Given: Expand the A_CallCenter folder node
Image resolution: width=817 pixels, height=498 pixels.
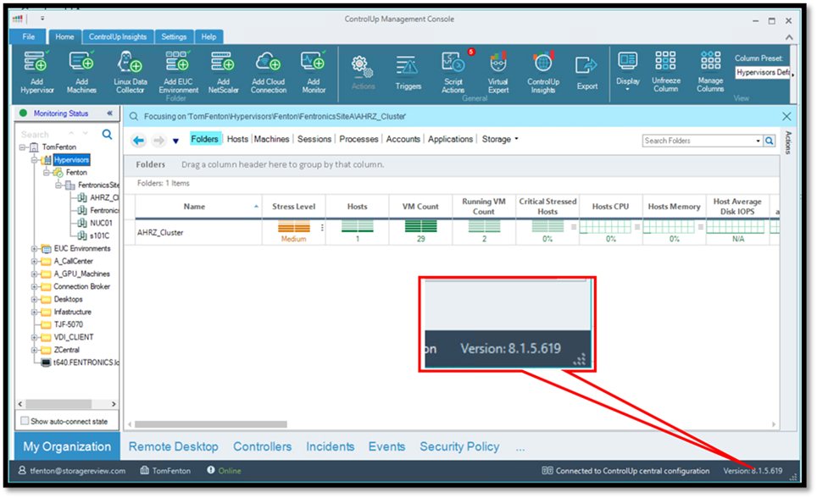Looking at the screenshot, I should (x=34, y=262).
